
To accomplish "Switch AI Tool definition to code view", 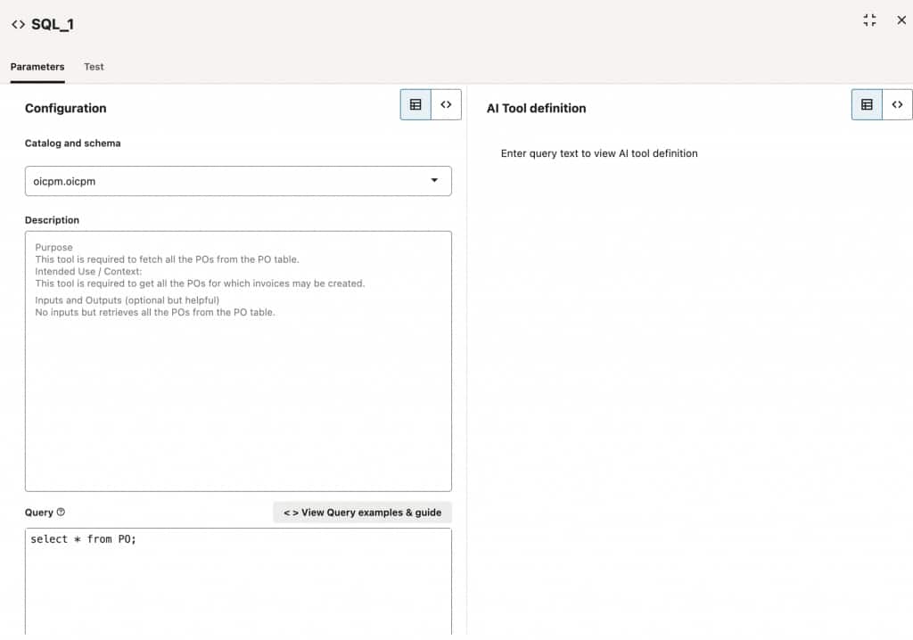I will [897, 105].
